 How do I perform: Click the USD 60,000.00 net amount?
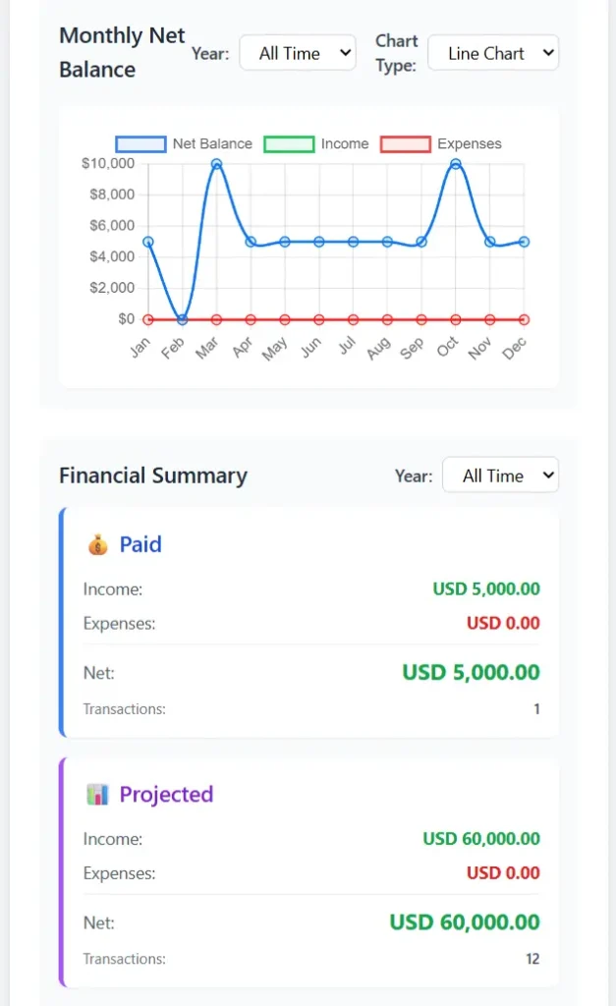(x=464, y=922)
